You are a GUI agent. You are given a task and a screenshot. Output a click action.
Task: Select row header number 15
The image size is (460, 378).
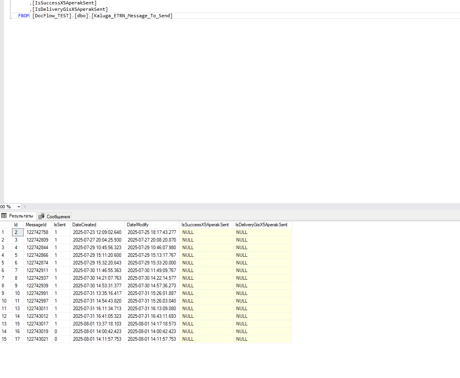(x=6, y=339)
